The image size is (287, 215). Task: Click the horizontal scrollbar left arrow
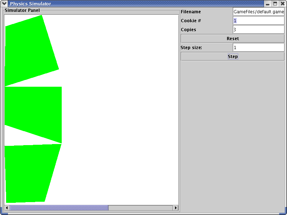7,208
